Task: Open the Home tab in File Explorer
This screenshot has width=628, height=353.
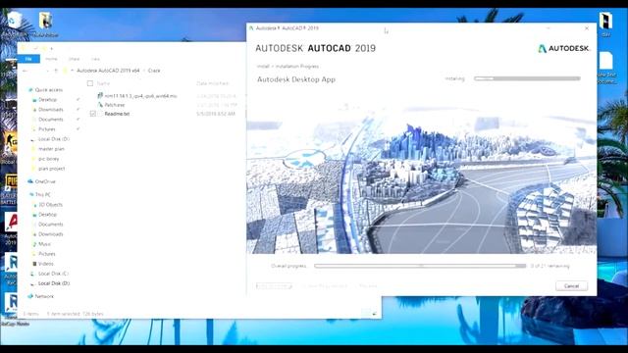Action: tap(51, 59)
